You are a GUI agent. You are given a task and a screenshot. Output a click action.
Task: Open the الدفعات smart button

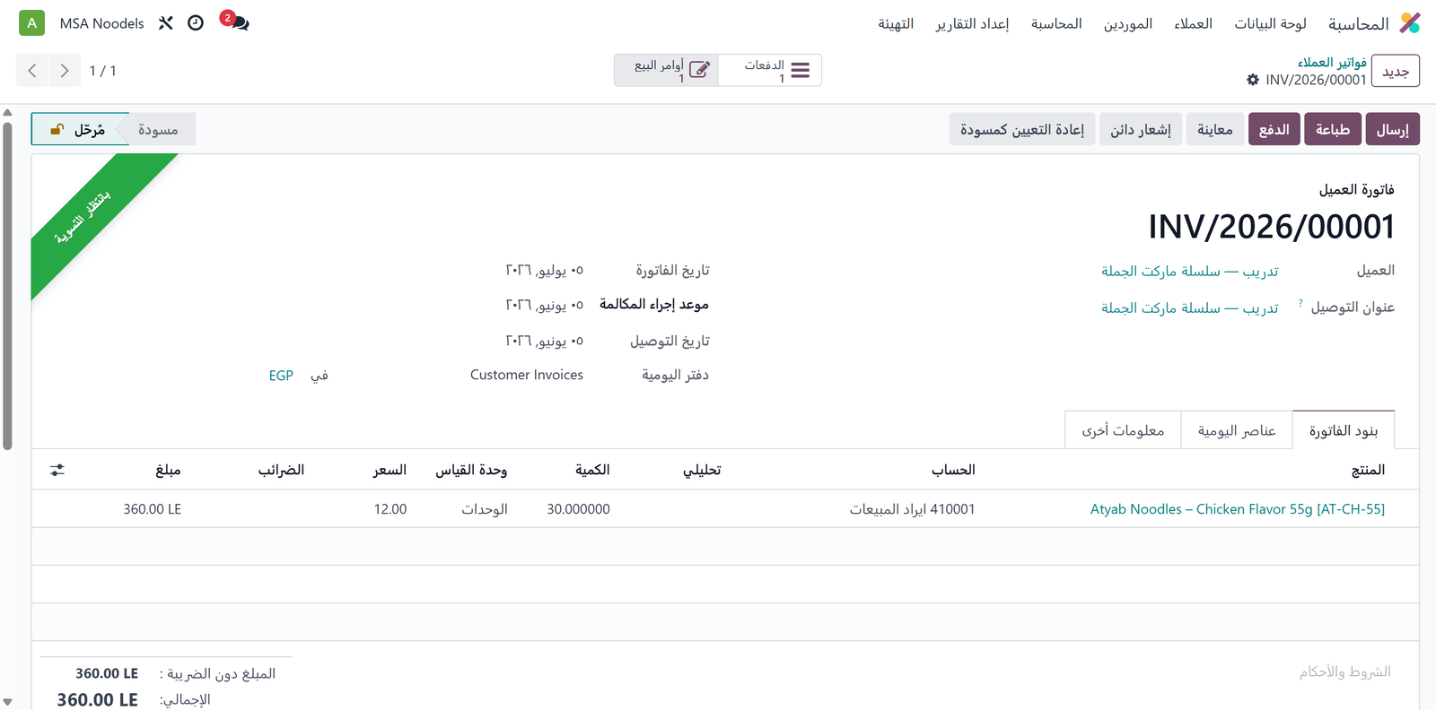[770, 70]
